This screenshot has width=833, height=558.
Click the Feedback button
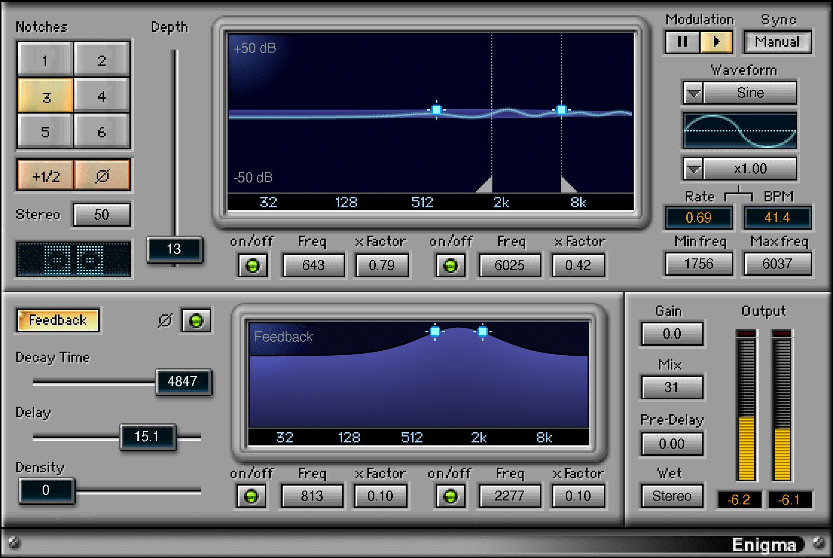[x=58, y=320]
